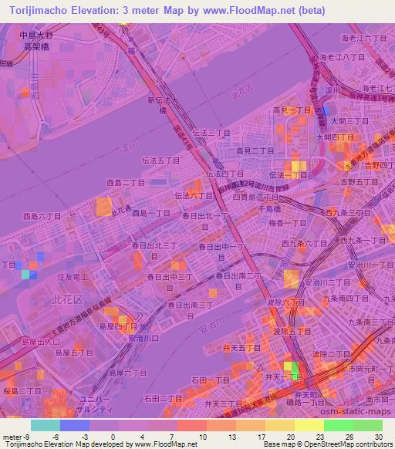This screenshot has width=395, height=449.
Task: Click the 島屋四丁目 map label
Action: point(118,327)
